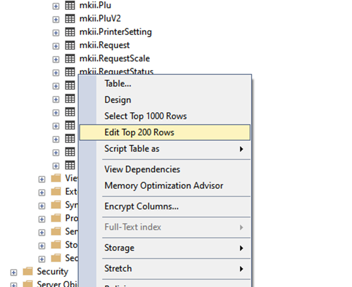Click the mkii.PrinterSetting table icon
352x287 pixels.
pyautogui.click(x=70, y=32)
